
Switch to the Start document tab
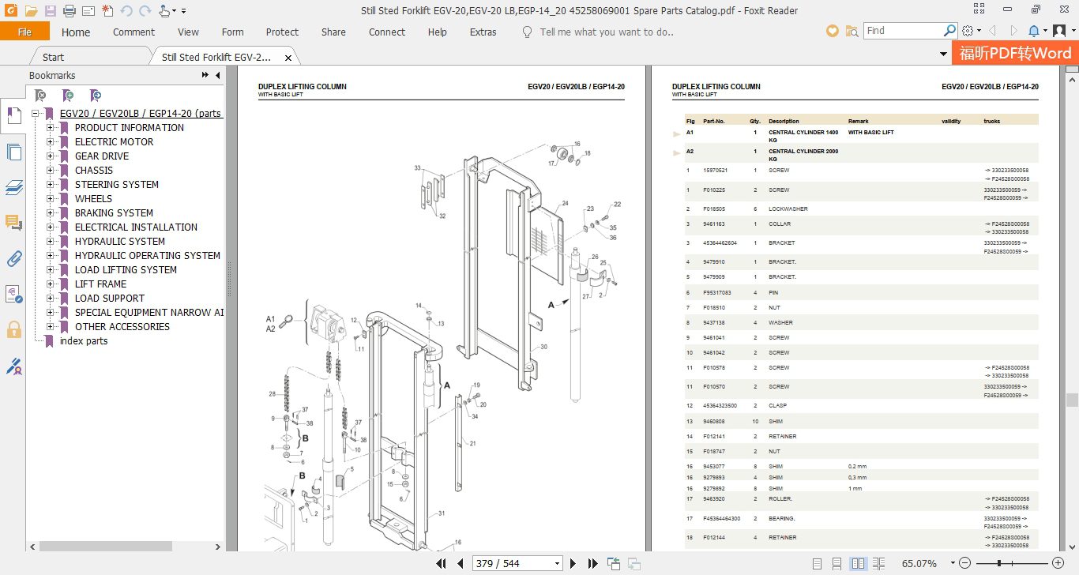point(54,57)
